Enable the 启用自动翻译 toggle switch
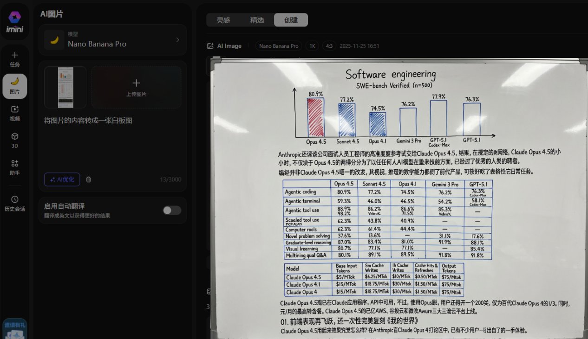The height and width of the screenshot is (339, 588). tap(171, 210)
